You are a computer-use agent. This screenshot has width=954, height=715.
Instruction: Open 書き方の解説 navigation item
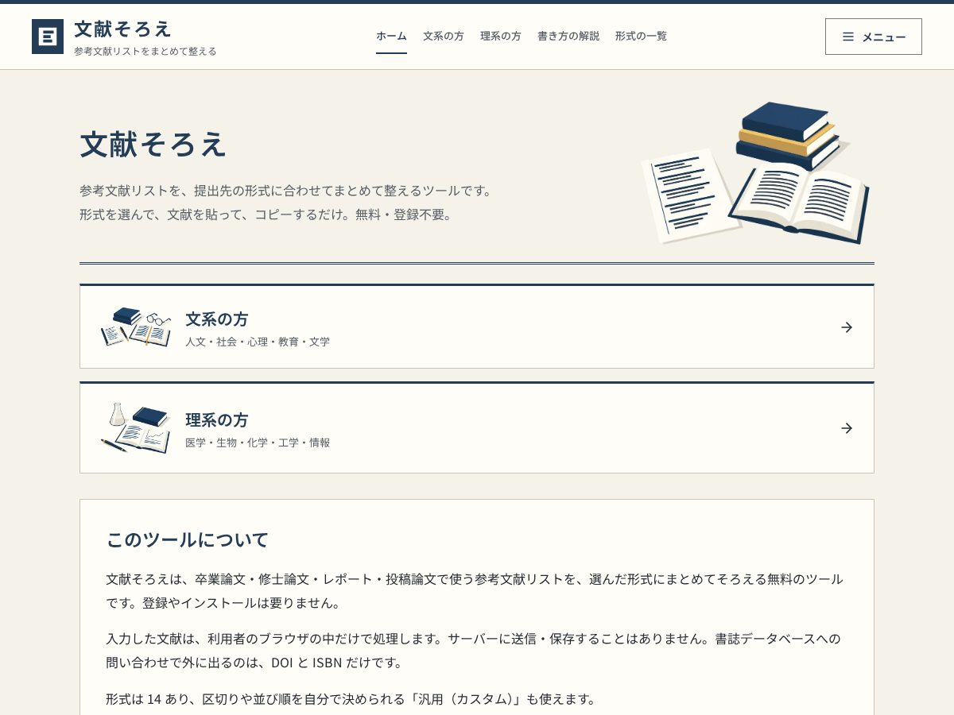(x=568, y=36)
